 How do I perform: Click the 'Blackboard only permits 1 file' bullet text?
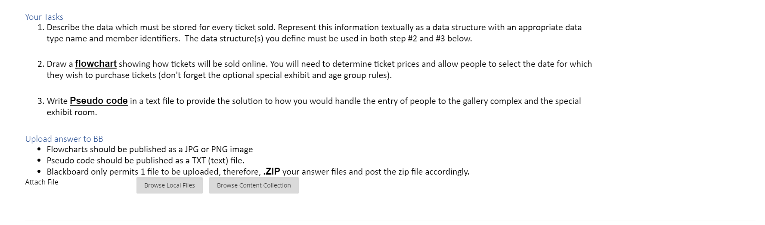coord(258,172)
